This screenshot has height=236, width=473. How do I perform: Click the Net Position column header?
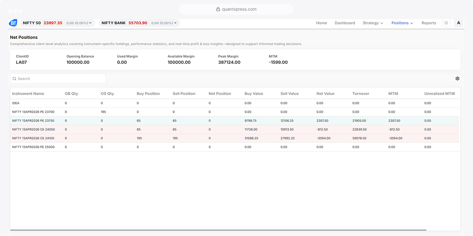[220, 94]
